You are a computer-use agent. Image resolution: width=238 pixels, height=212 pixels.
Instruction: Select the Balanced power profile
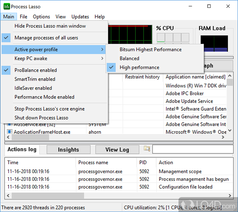click(129, 59)
